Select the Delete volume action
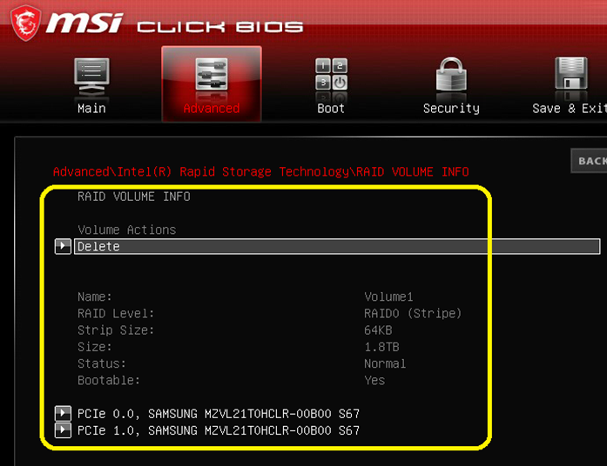Viewport: 607px width, 466px height. coord(98,247)
